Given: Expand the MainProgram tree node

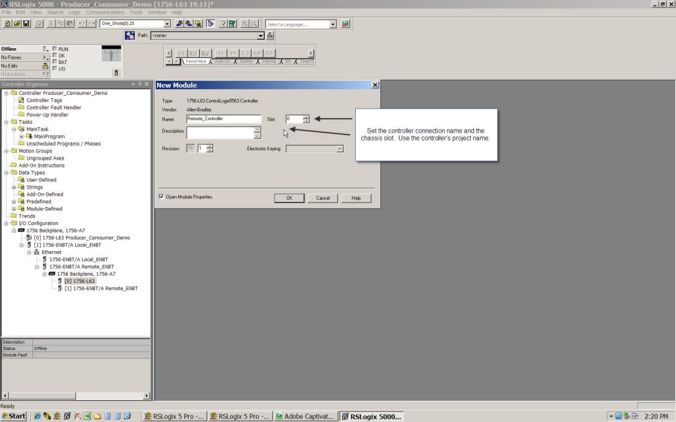Looking at the screenshot, I should coord(22,136).
